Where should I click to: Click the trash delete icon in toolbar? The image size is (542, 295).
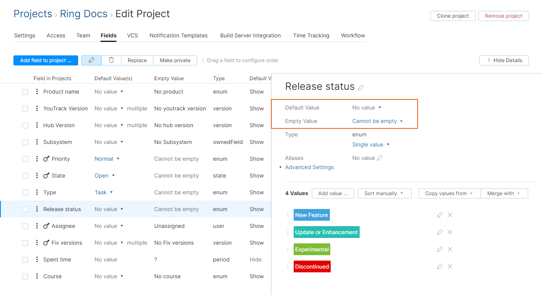[111, 60]
